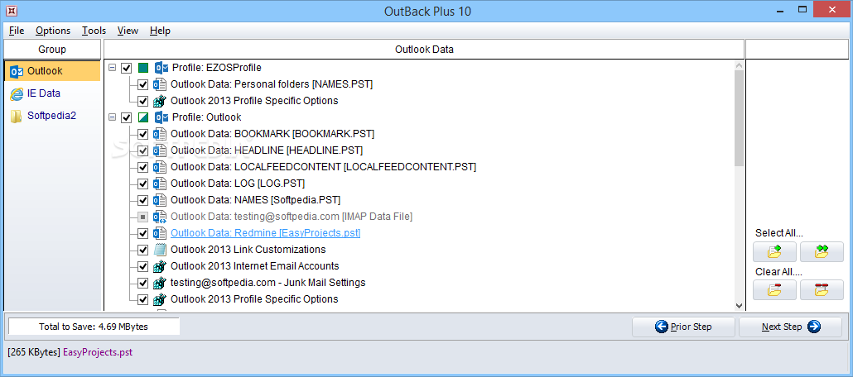Click PST icon next to Redmine [EasyProjects.pst]

coord(159,233)
